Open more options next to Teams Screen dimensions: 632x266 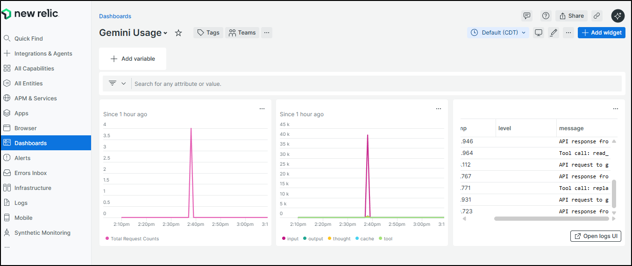(x=267, y=33)
